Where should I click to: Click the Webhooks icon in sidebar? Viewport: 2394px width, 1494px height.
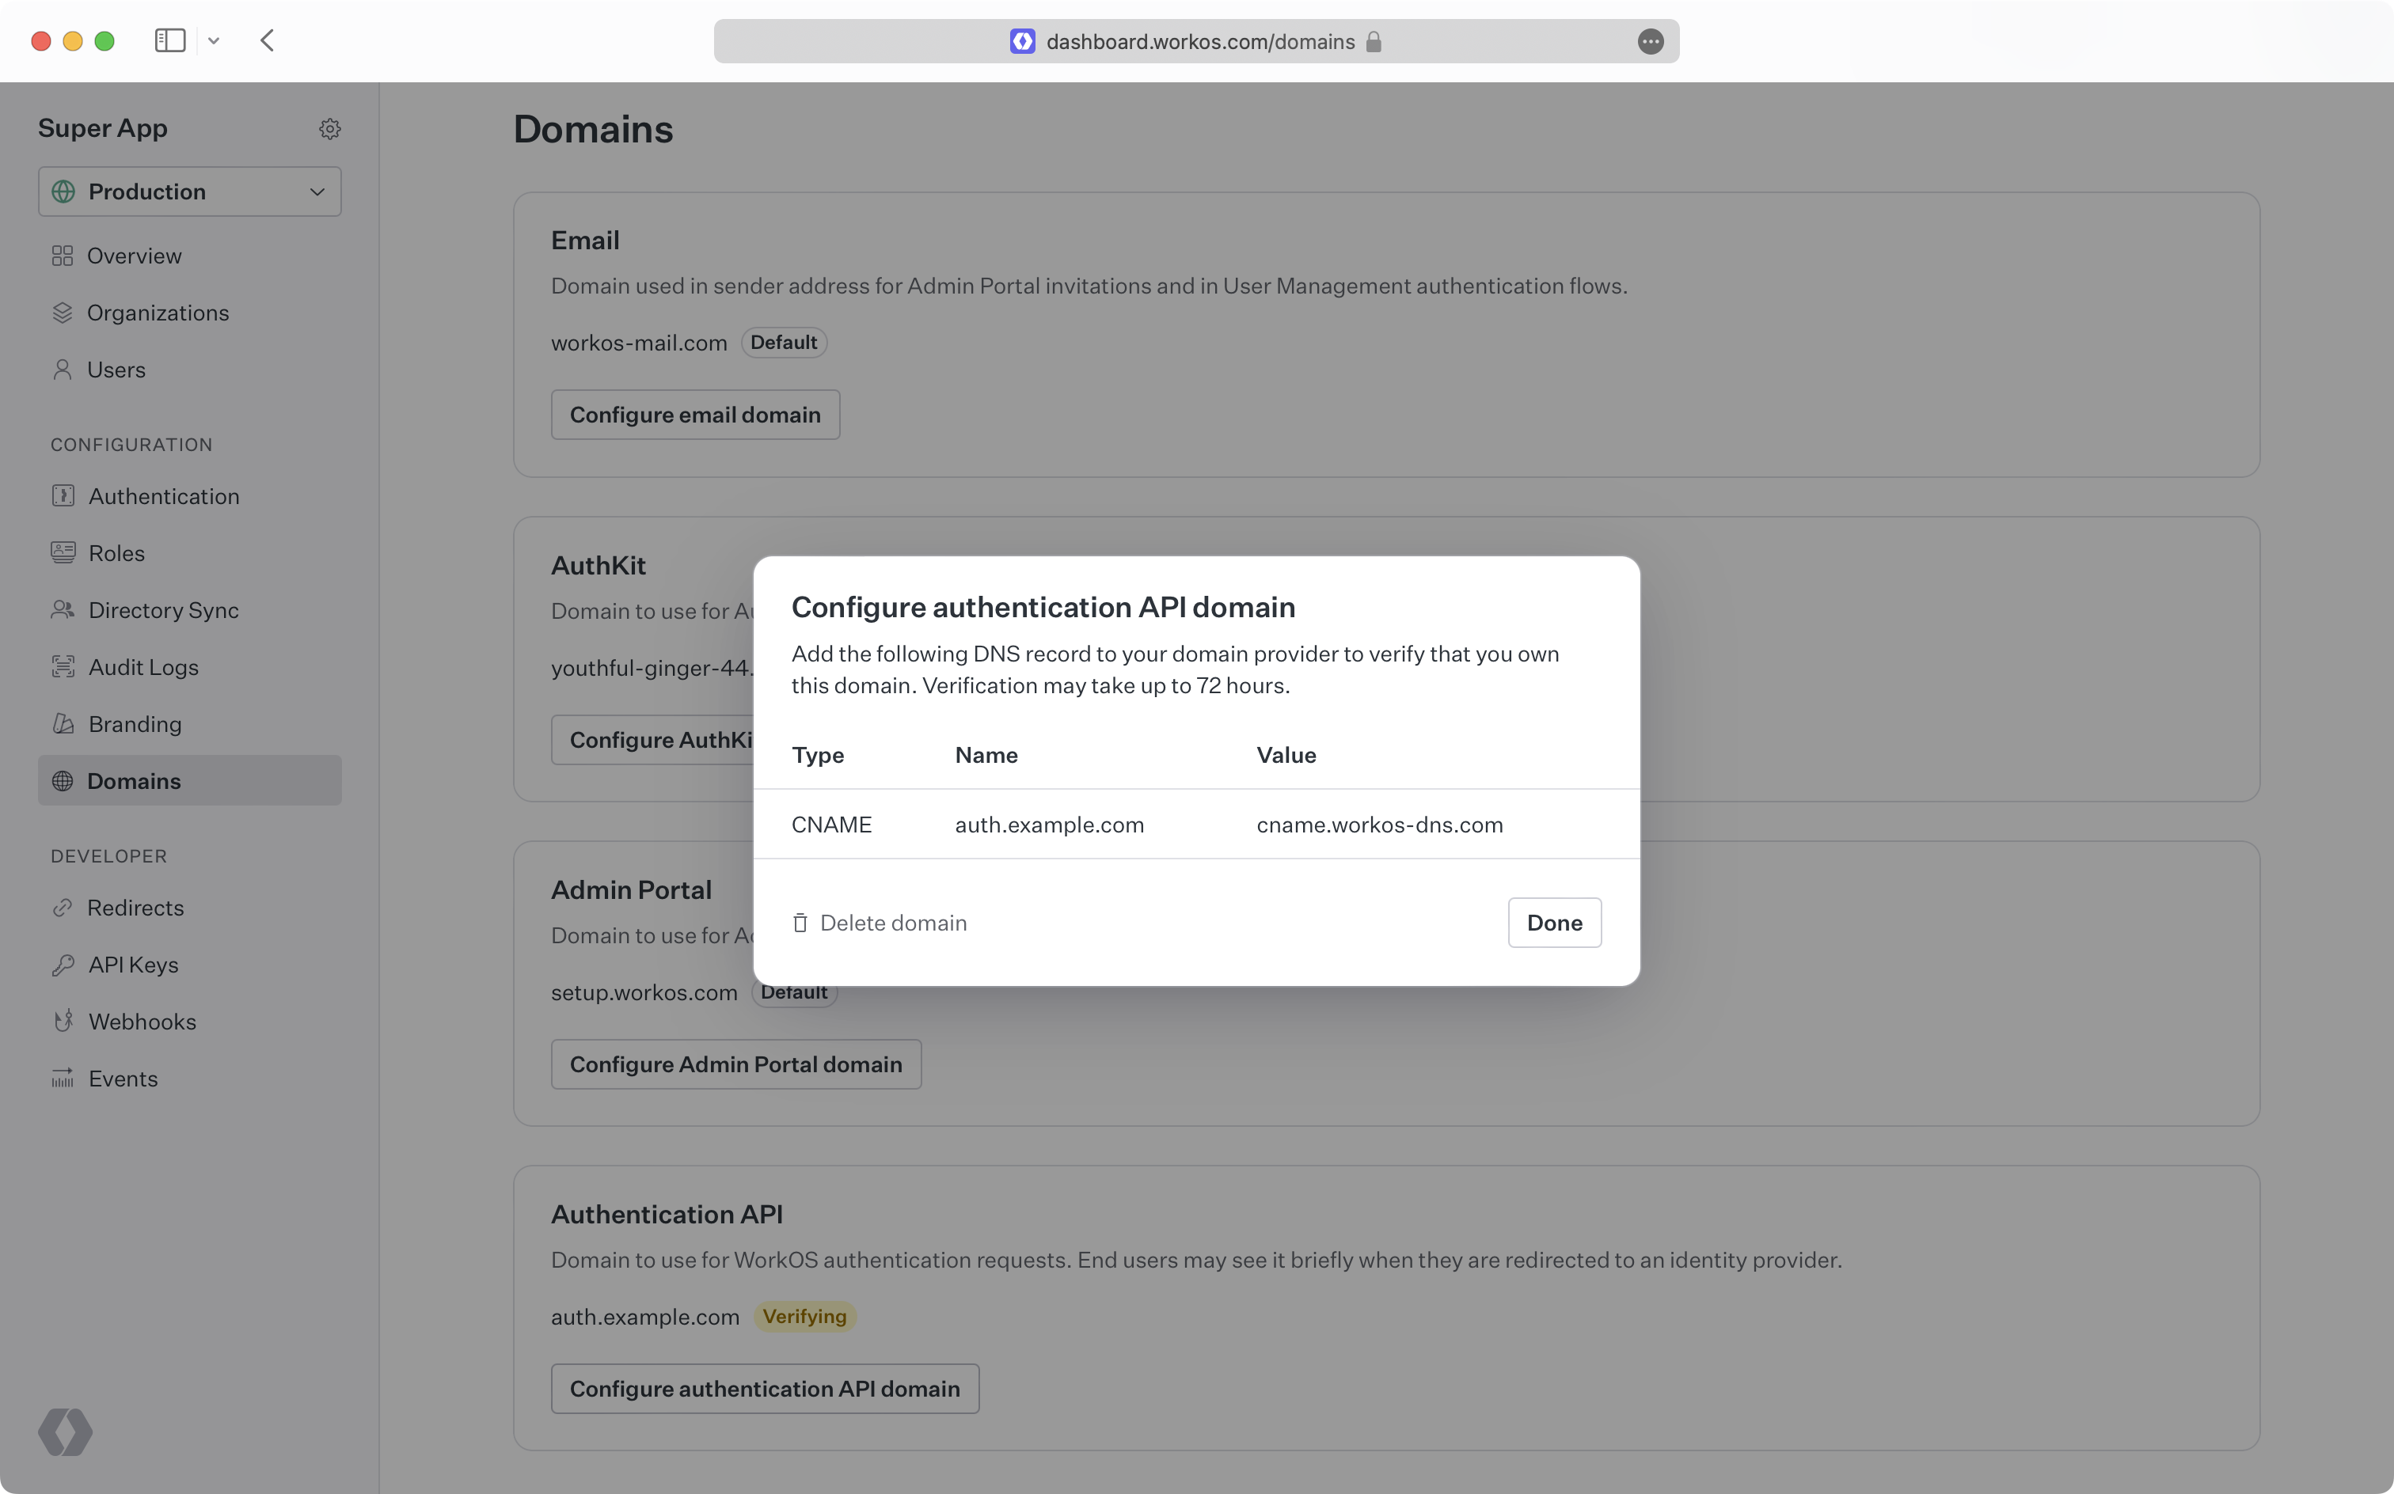coord(63,1021)
